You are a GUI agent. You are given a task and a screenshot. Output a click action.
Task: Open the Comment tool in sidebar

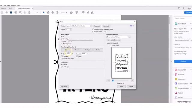182,79
